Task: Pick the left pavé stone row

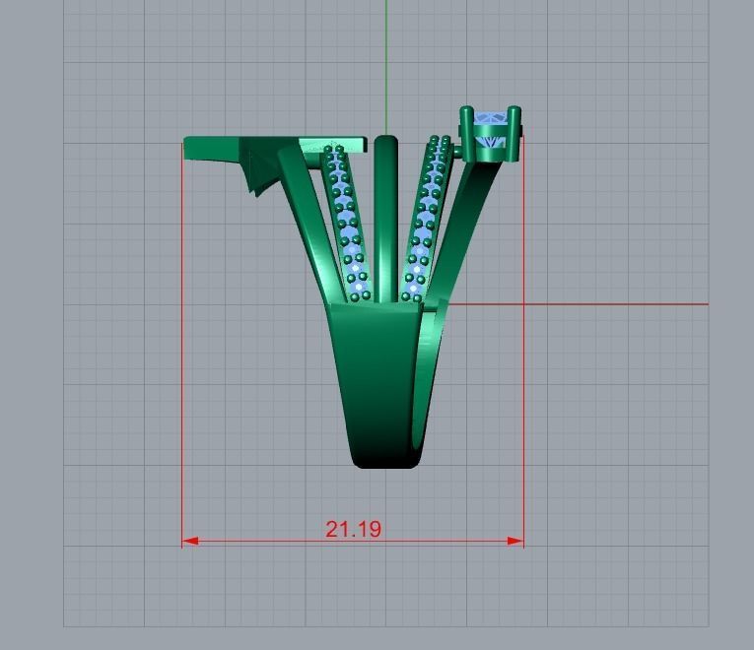Action: 346,223
